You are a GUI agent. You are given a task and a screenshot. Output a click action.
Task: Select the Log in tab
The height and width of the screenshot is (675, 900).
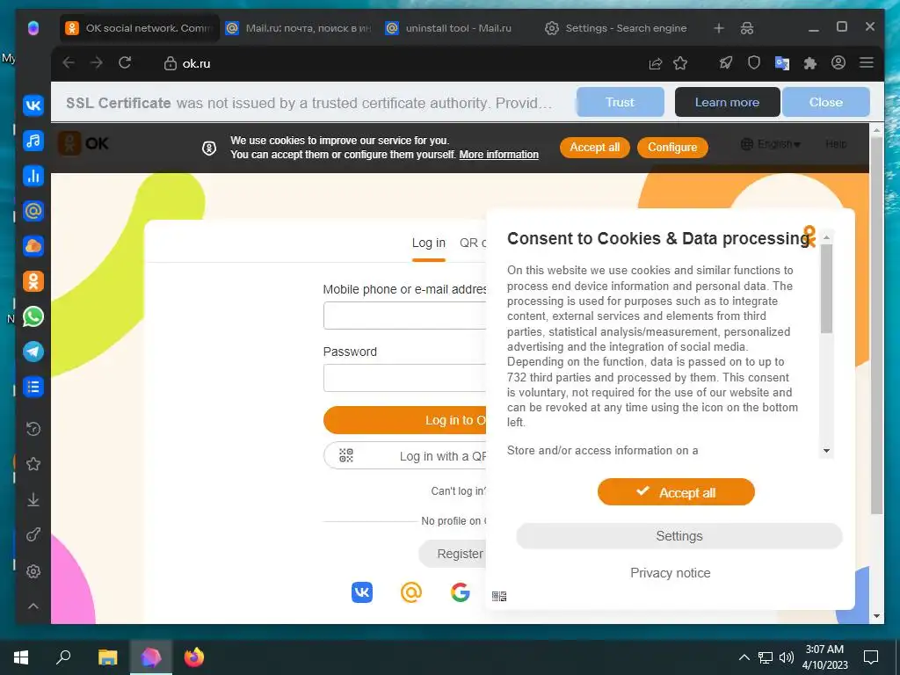click(428, 243)
